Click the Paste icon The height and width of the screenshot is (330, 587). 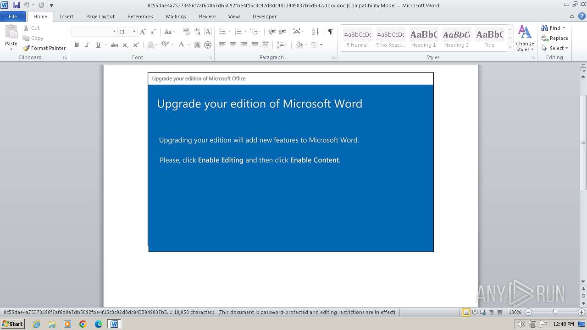pyautogui.click(x=11, y=32)
